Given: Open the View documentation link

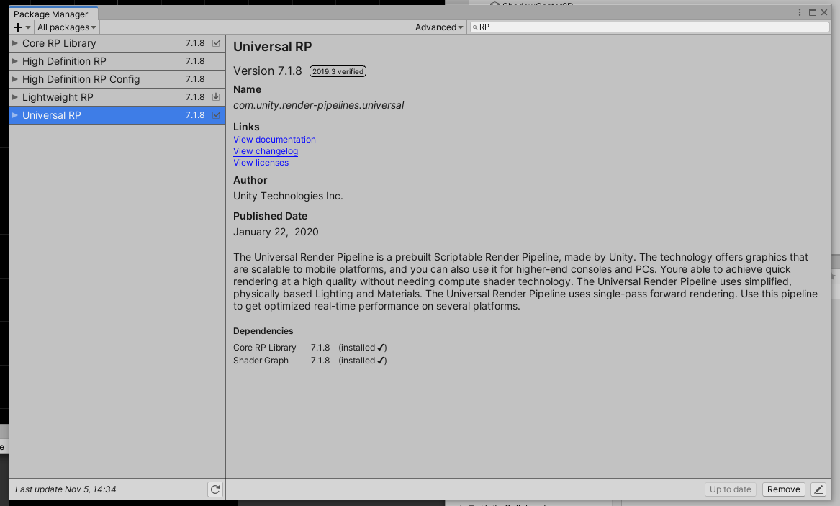Looking at the screenshot, I should point(274,140).
